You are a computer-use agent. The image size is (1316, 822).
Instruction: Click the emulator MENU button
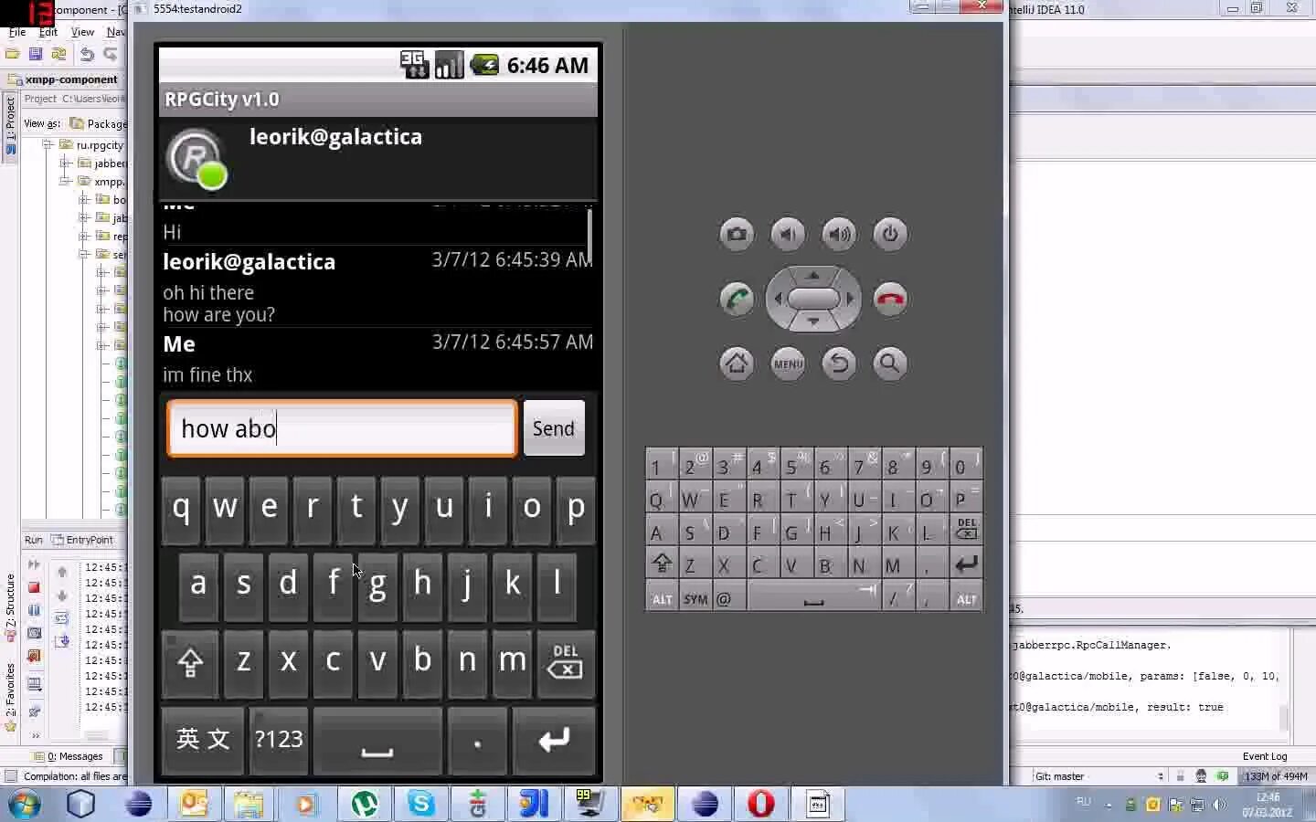click(788, 364)
